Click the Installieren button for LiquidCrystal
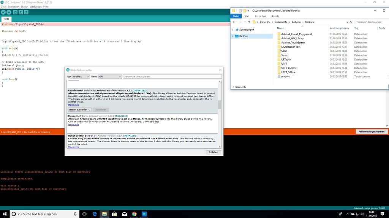This screenshot has width=389, height=218. (x=101, y=110)
